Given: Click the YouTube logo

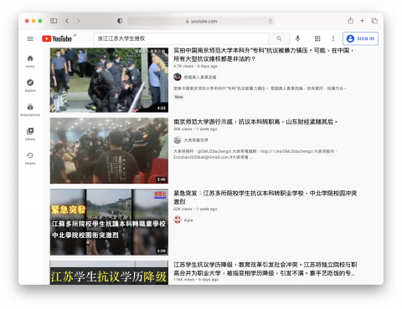Looking at the screenshot, I should point(57,38).
